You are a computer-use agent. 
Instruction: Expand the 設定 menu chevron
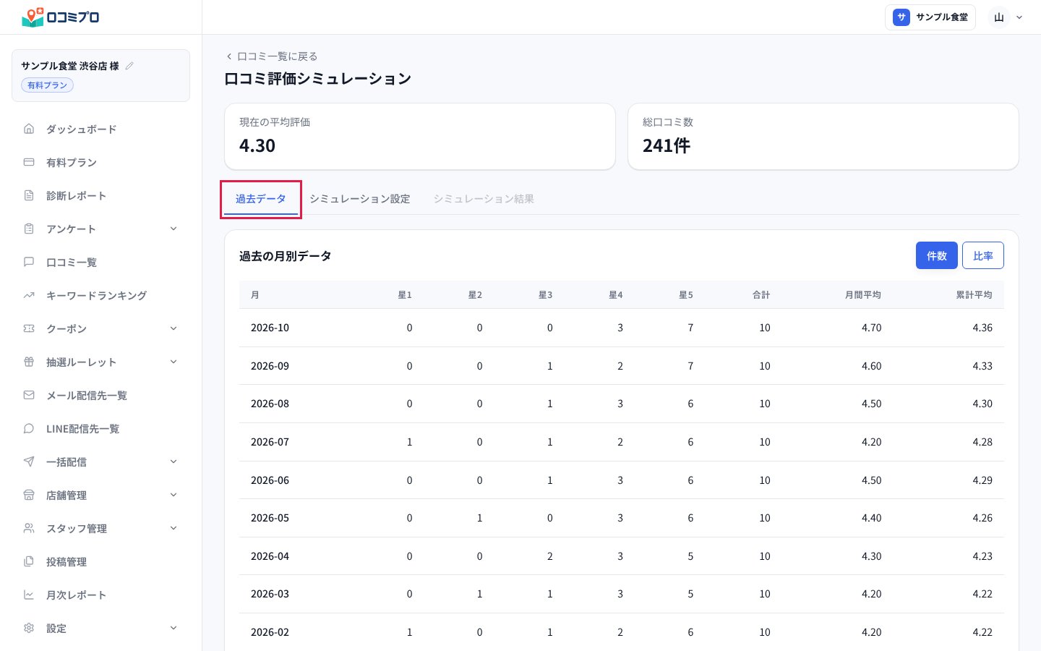pyautogui.click(x=173, y=628)
